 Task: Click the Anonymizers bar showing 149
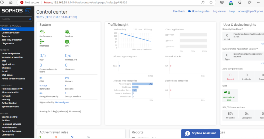pyautogui.click(x=142, y=84)
